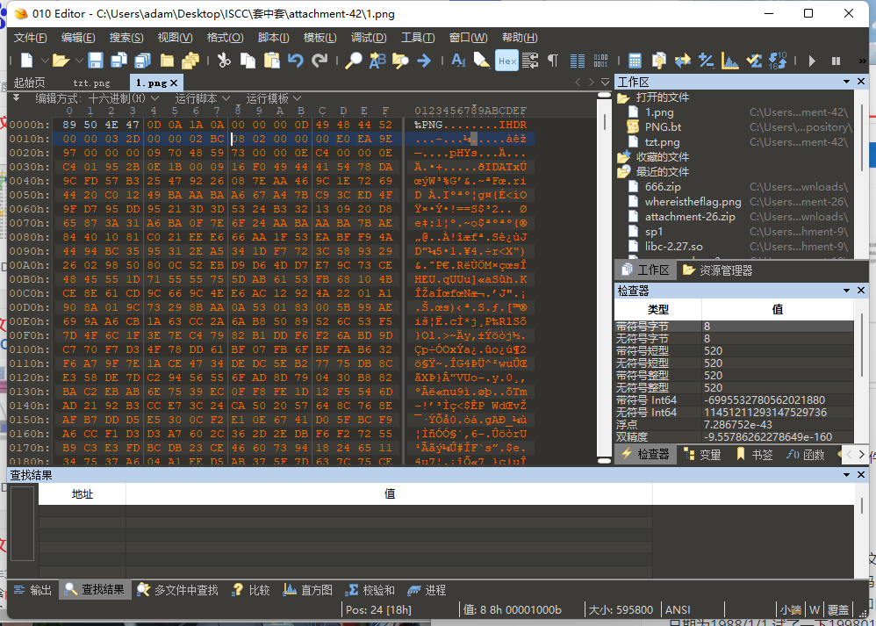Close the 查找结果 panel

click(x=861, y=474)
